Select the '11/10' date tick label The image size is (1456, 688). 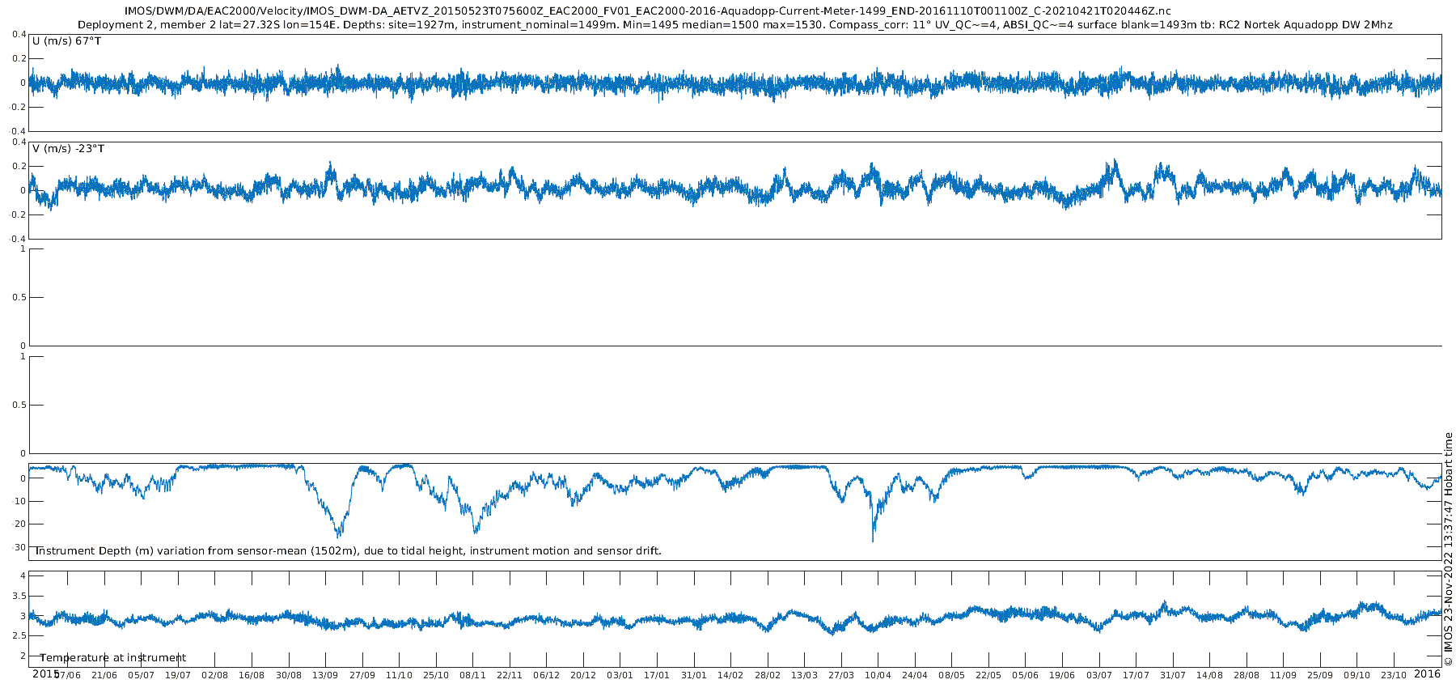coord(399,675)
